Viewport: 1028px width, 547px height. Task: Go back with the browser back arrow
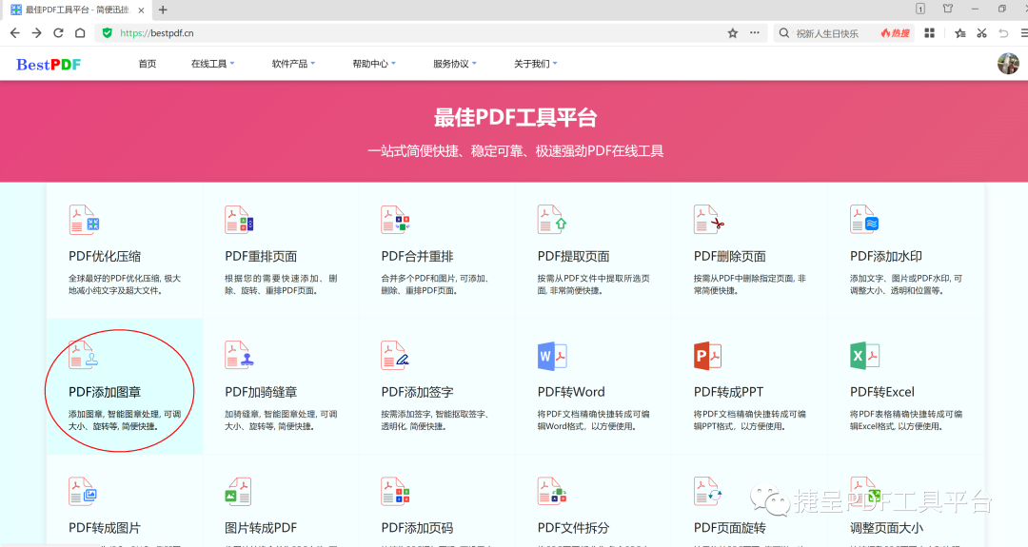coord(15,32)
